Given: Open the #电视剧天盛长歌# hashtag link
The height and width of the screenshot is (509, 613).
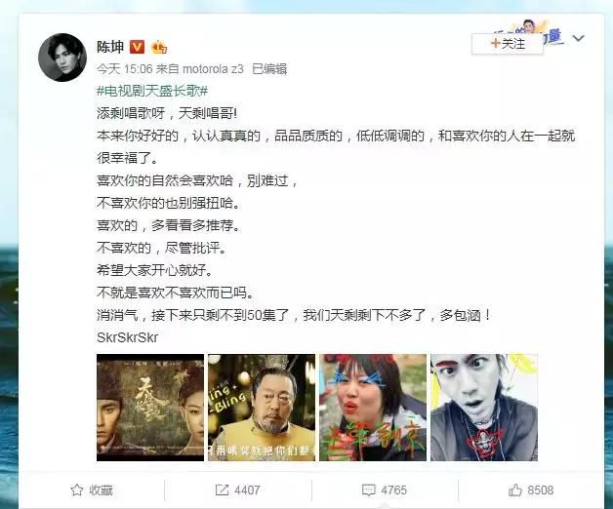Looking at the screenshot, I should click(152, 91).
